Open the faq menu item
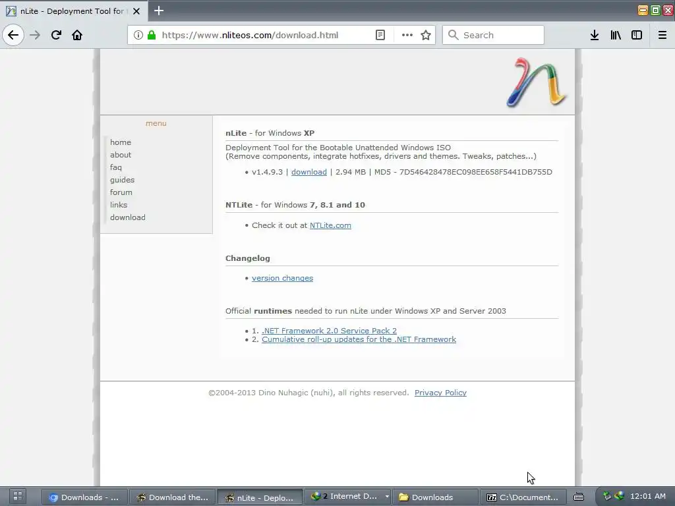 [116, 167]
